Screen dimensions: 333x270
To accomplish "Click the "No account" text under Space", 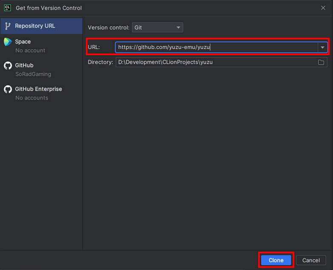I will (x=30, y=51).
